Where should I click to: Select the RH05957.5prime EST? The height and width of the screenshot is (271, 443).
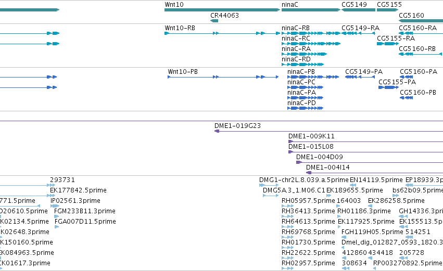pos(287,206)
